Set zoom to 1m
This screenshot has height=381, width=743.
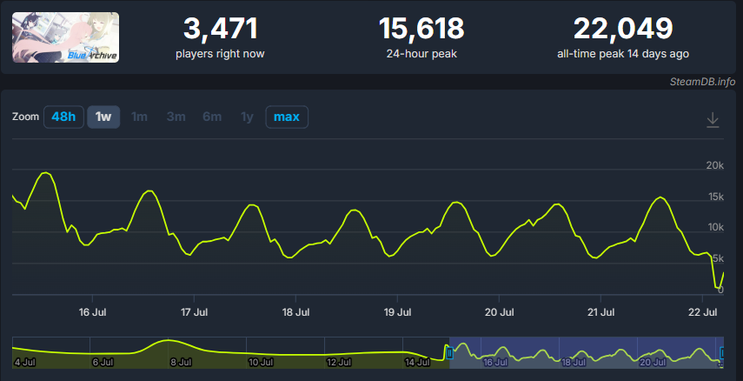coord(139,117)
